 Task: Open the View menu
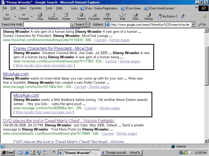pyautogui.click(x=23, y=8)
